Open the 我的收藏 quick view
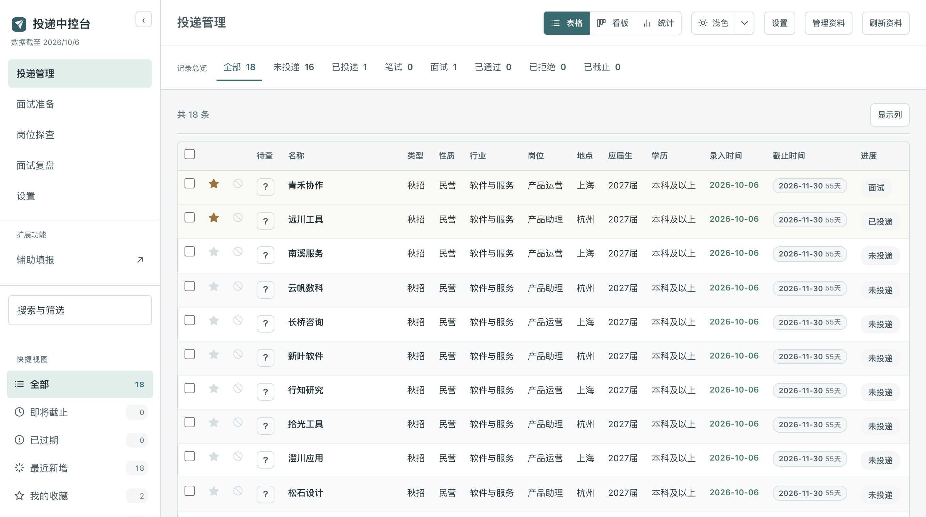 80,496
